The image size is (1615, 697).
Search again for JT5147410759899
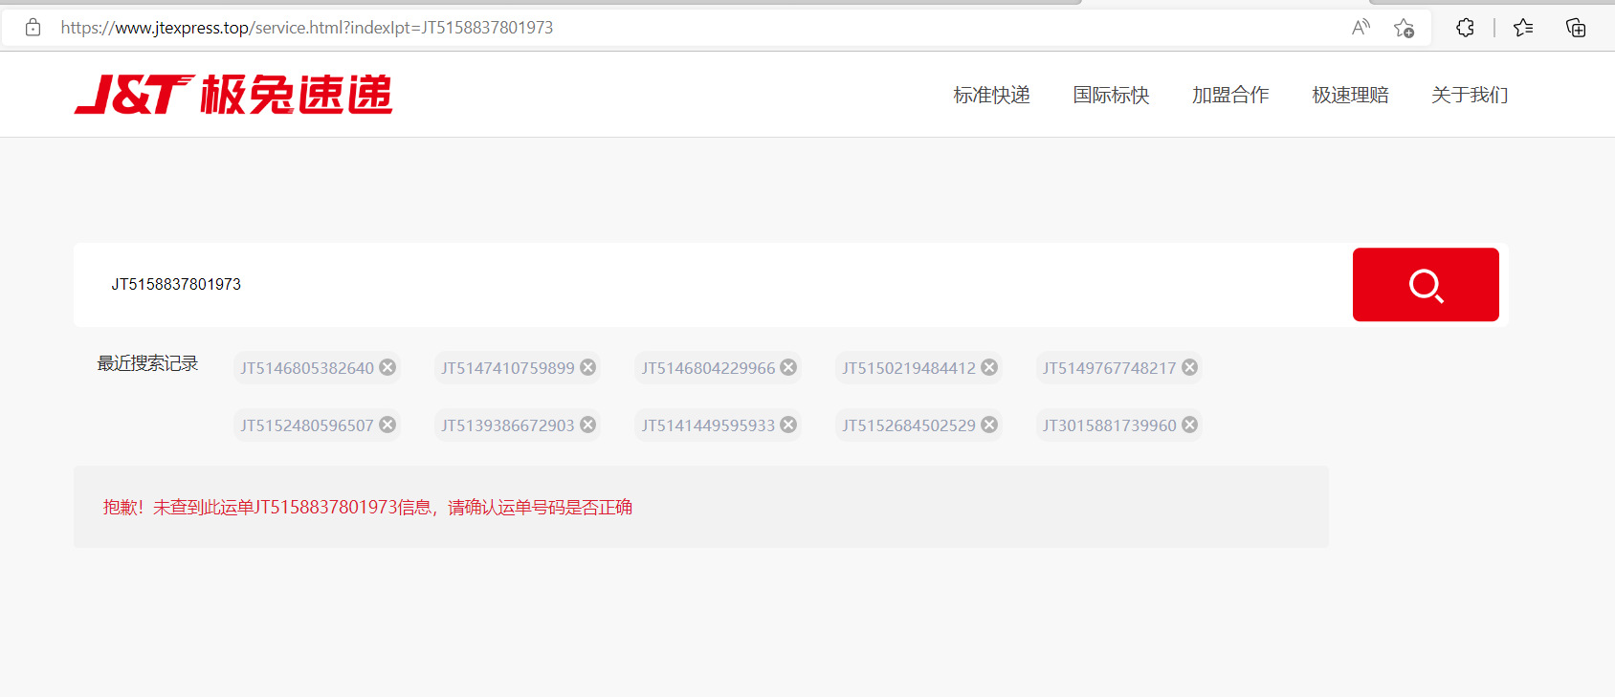coord(508,368)
